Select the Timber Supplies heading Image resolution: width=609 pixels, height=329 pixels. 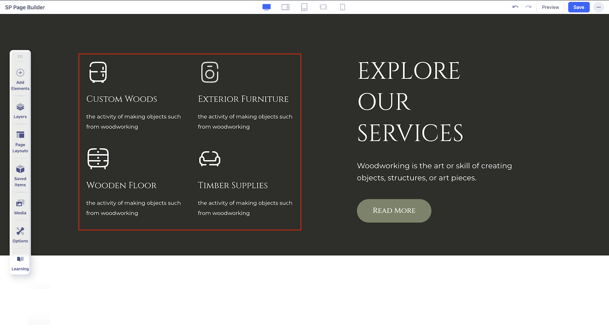tap(233, 185)
